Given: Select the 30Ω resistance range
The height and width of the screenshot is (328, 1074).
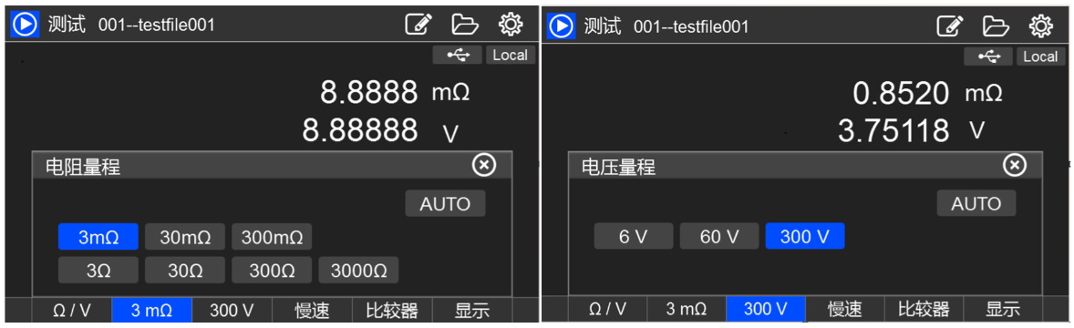Looking at the screenshot, I should coord(185,271).
